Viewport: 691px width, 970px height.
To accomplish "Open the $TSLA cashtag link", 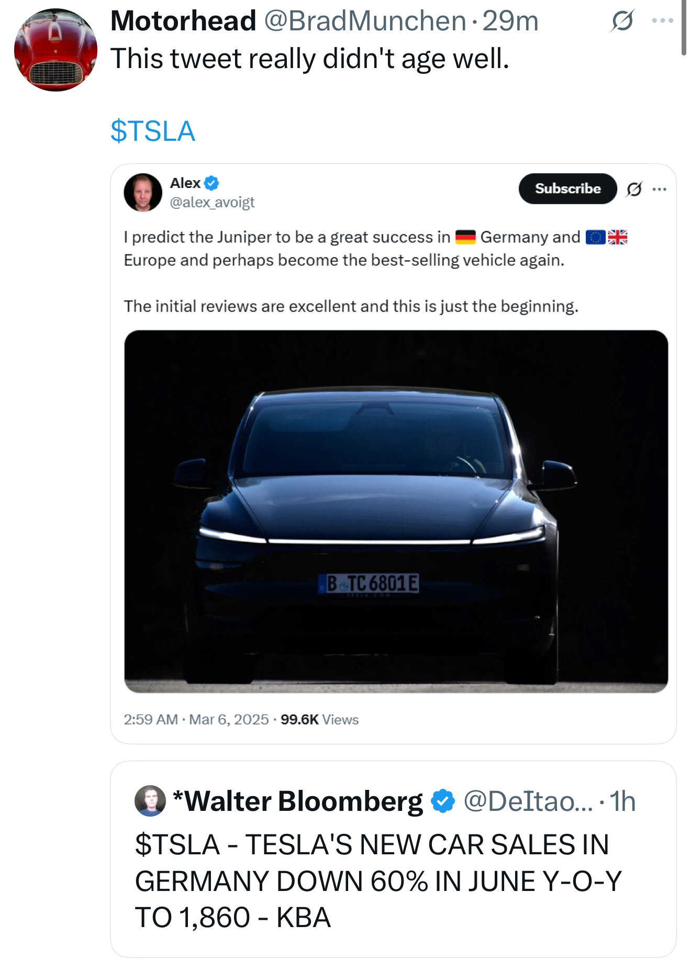I will pos(153,131).
